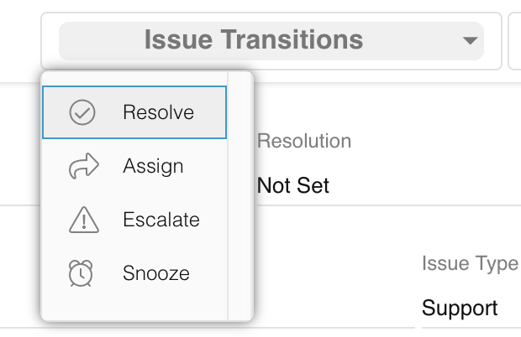Screen dimensions: 521x337
Task: Choose Assign from the transitions menu
Action: [134, 166]
